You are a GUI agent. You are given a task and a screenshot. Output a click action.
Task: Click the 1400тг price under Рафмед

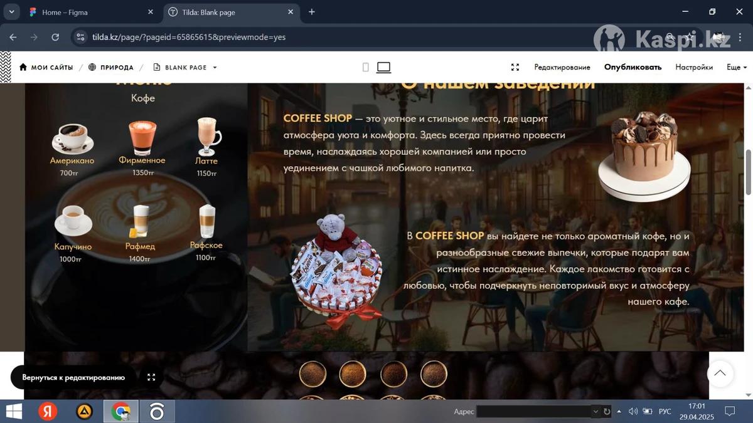tap(140, 259)
